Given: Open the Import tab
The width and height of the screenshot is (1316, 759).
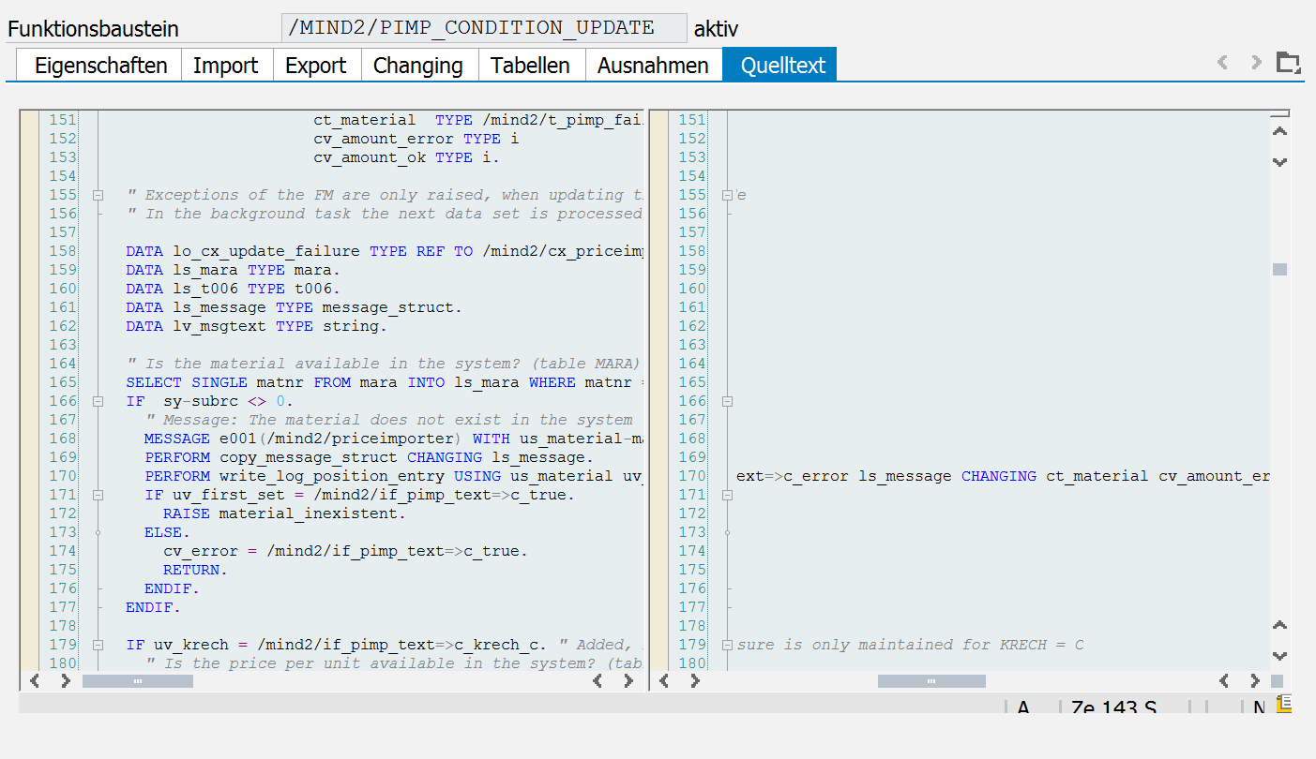Looking at the screenshot, I should click(226, 65).
